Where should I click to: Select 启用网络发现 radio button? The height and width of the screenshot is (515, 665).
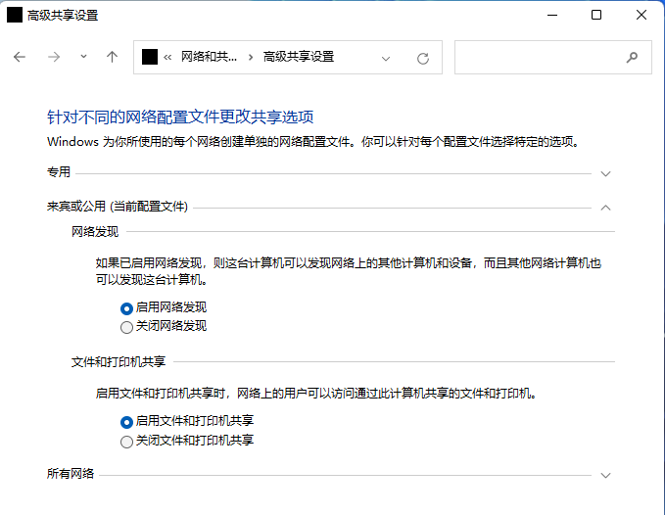click(126, 307)
